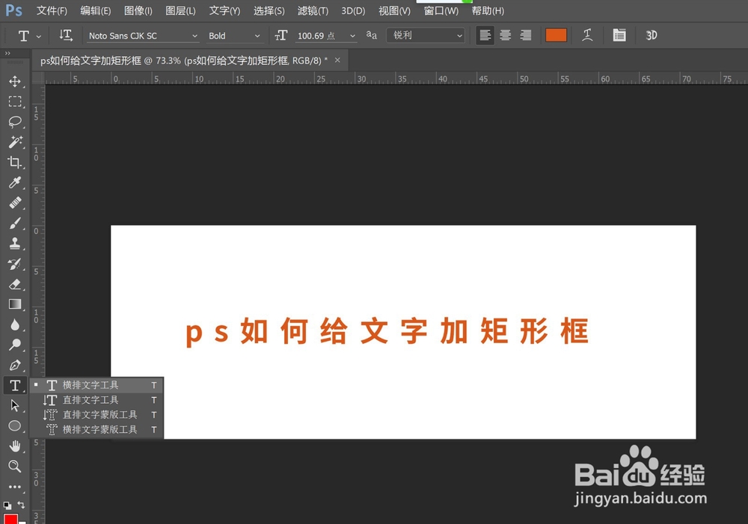The height and width of the screenshot is (524, 748).
Task: Open the 选择(S) menu
Action: (x=269, y=10)
